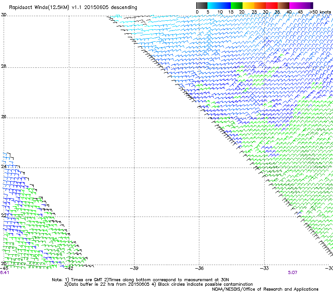Click the '10' label under the color bar

tap(220, 12)
